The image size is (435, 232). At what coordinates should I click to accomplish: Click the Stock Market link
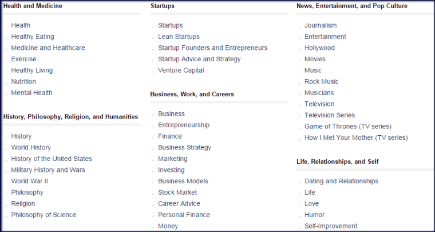pos(177,192)
